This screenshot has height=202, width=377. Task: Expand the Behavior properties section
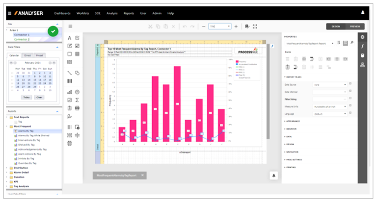[x=291, y=129]
